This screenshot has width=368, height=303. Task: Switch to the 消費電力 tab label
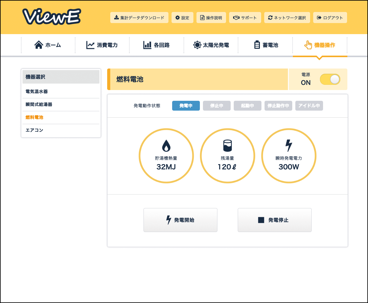(x=107, y=45)
